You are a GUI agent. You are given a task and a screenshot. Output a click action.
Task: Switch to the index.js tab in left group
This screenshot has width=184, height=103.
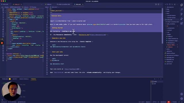point(16,4)
